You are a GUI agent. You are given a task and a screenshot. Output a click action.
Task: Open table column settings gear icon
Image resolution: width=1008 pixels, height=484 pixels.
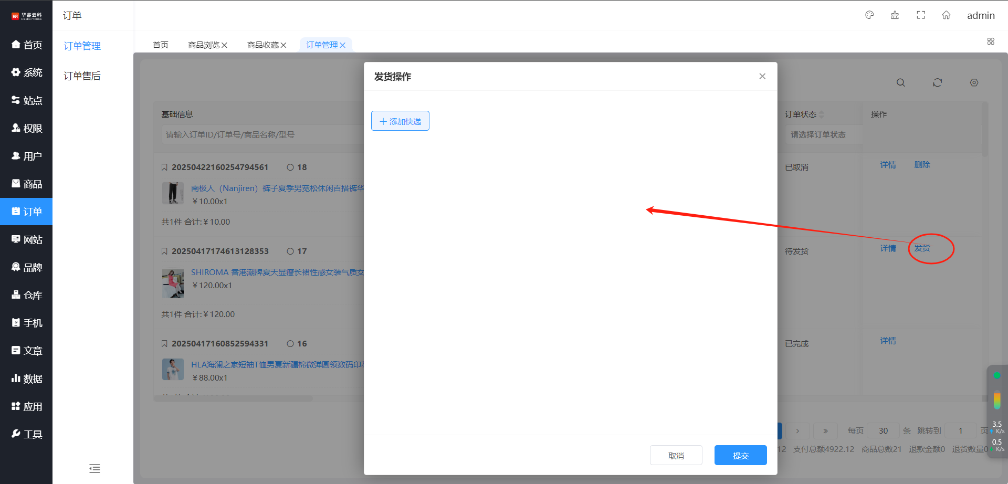click(x=974, y=83)
